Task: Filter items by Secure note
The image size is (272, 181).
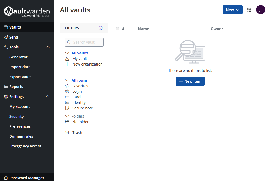Action: coord(82,108)
